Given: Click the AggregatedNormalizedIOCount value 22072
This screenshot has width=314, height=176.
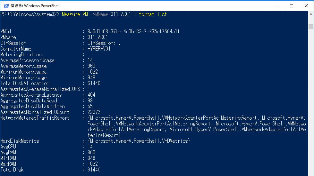Looking at the screenshot, I should (94, 112).
